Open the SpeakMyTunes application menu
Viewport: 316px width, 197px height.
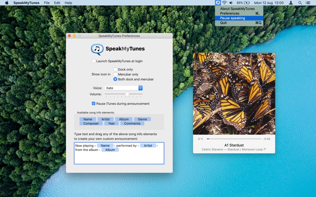pyautogui.click(x=26, y=3)
